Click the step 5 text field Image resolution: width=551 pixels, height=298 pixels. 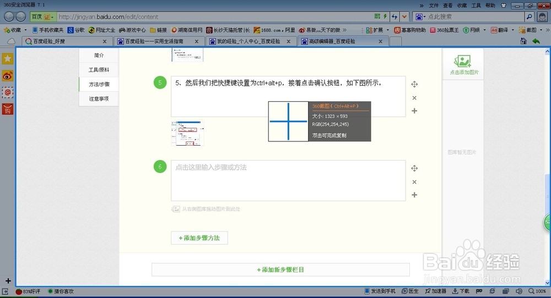click(288, 96)
